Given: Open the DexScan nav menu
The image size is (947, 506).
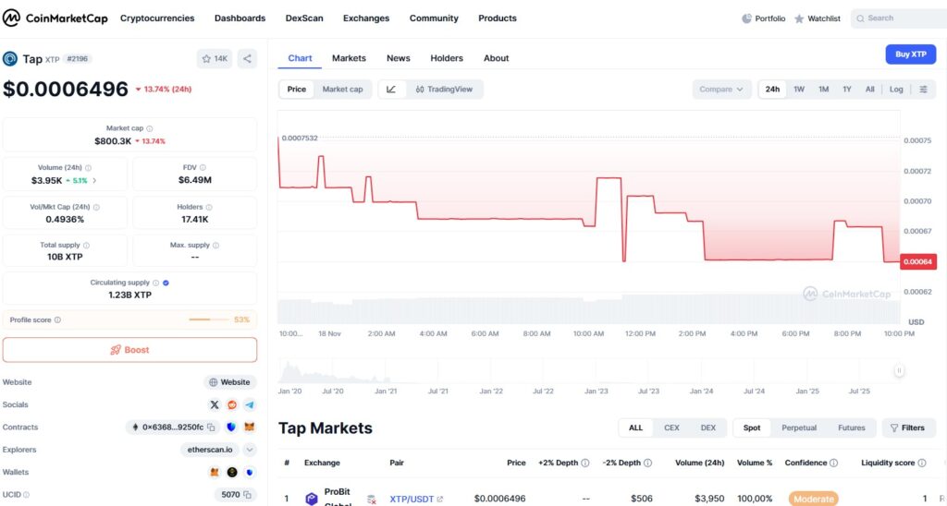Looking at the screenshot, I should (x=304, y=18).
